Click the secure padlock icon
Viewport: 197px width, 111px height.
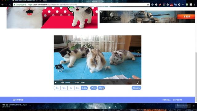(x=14, y=5)
